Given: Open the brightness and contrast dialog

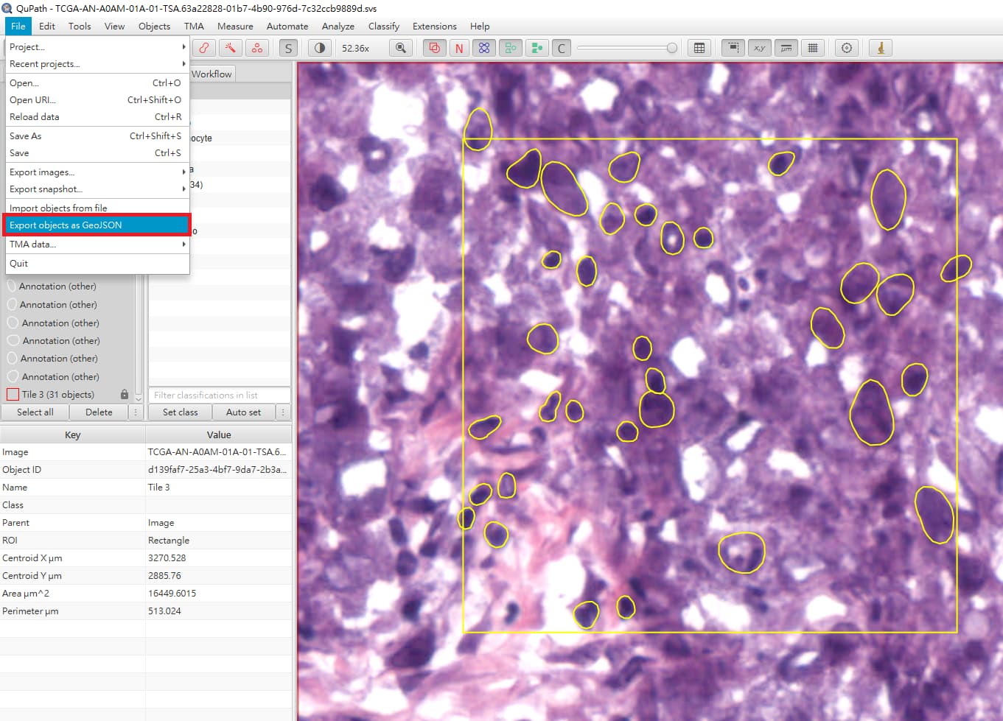Looking at the screenshot, I should (318, 48).
